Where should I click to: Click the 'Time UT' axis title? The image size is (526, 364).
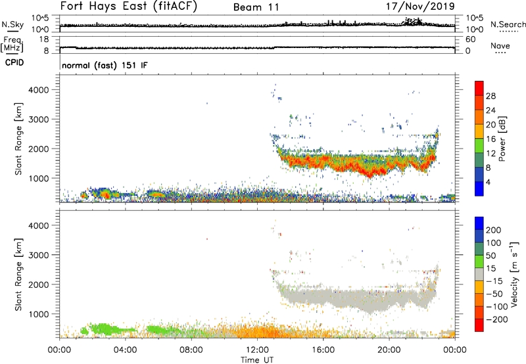point(257,360)
